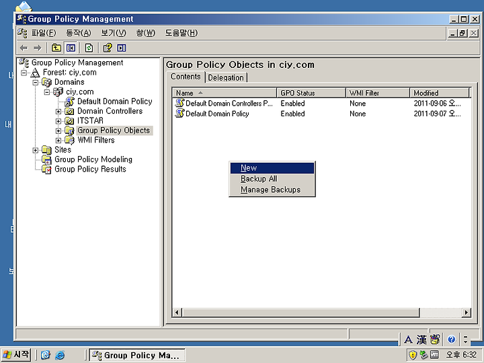
Task: Sort by the GPO Status column header
Action: coord(311,93)
